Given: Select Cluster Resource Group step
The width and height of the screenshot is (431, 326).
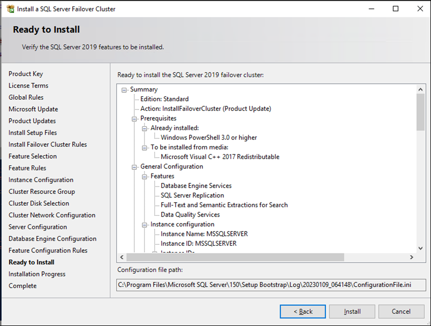Looking at the screenshot, I should click(42, 192).
